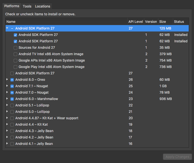The image size is (194, 163).
Task: Tick Google APIs Intel x86 Atom System Image
Action: click(x=16, y=60)
